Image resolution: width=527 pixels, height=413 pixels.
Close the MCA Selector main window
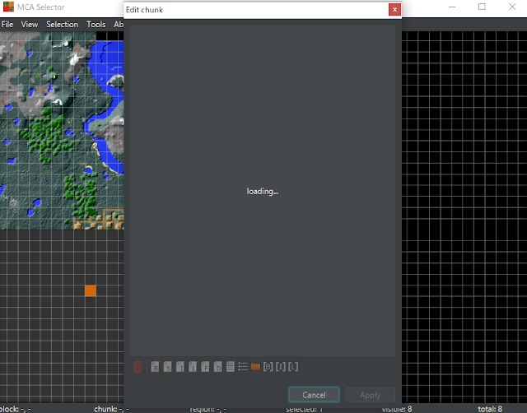(x=512, y=7)
